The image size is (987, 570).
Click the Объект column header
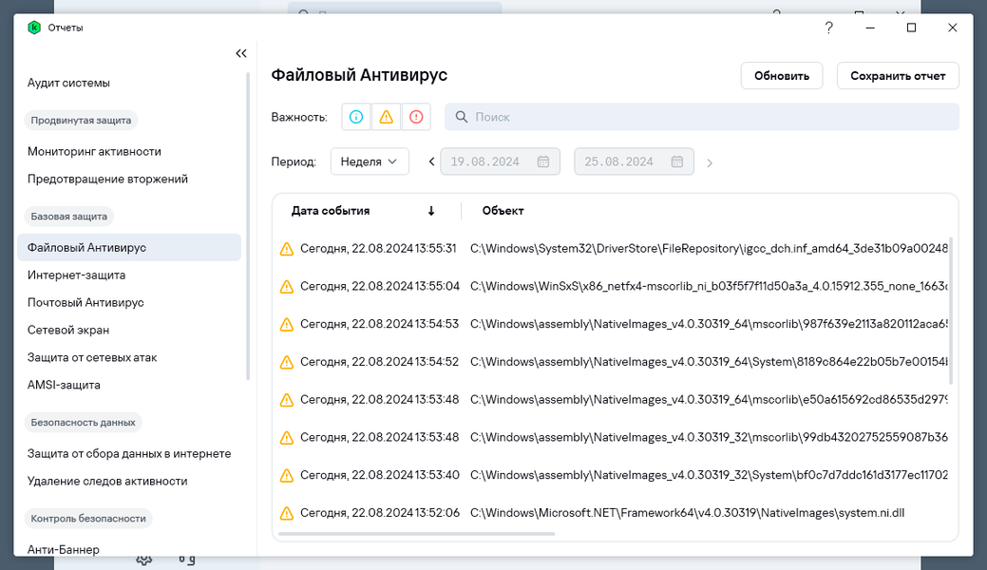click(503, 211)
